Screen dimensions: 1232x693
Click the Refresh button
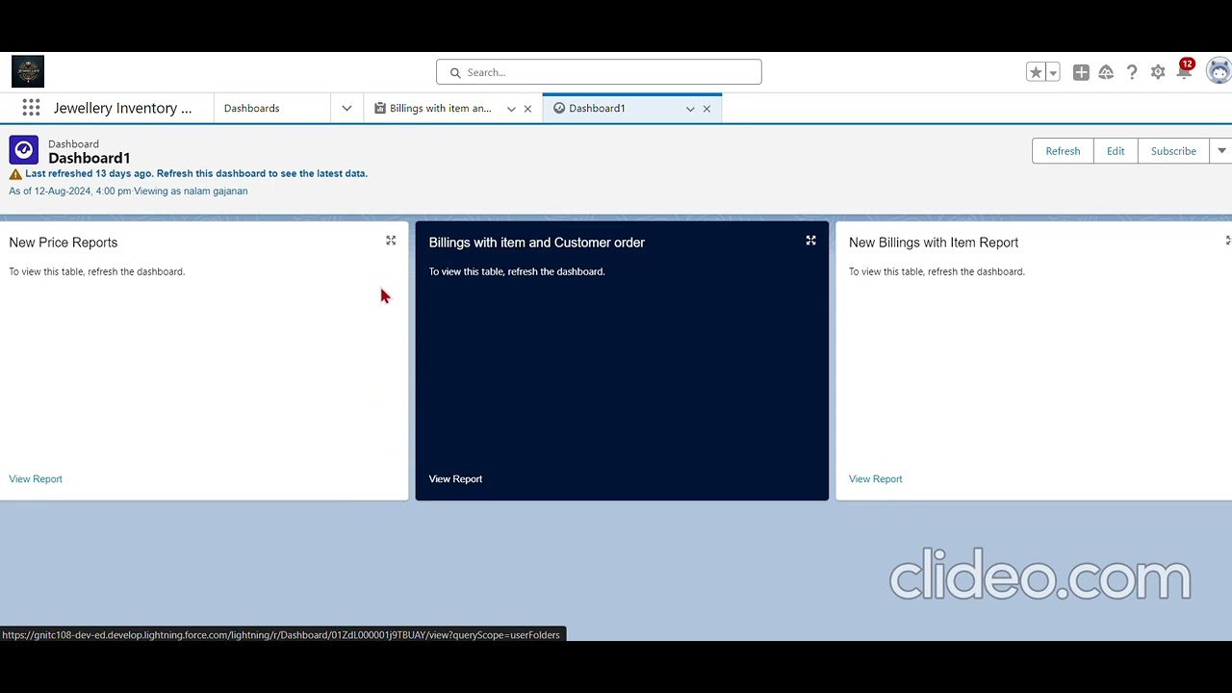1063,151
